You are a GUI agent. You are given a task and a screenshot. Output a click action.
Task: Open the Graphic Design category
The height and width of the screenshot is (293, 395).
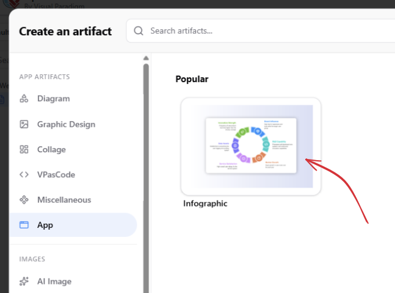pos(67,124)
